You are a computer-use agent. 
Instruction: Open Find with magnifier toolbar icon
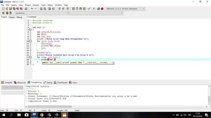coord(41,9)
